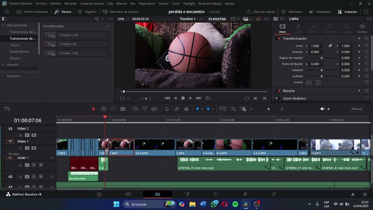Viewport: 373px width, 210px height.
Task: Adjust the Ángulo de rotación slider
Action: [321, 58]
